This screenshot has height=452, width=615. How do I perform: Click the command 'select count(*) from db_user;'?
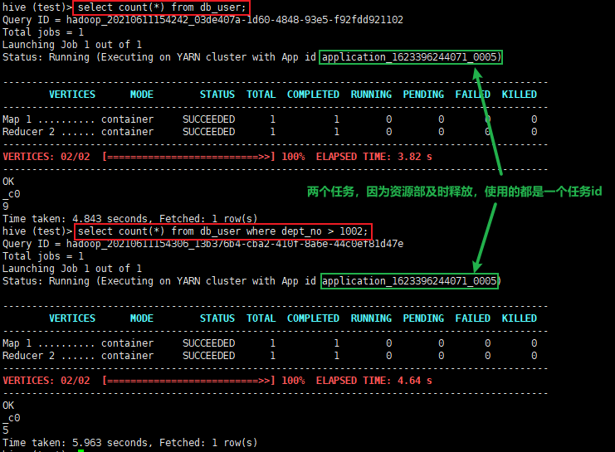coord(162,7)
